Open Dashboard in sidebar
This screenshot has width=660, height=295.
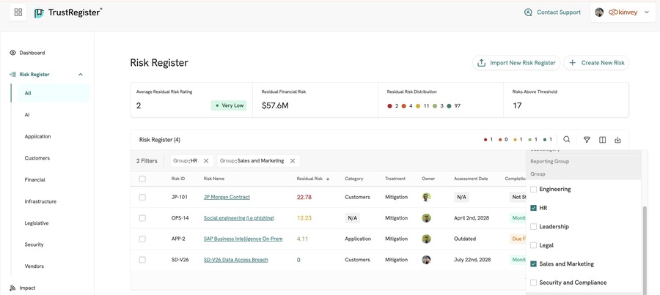[32, 53]
